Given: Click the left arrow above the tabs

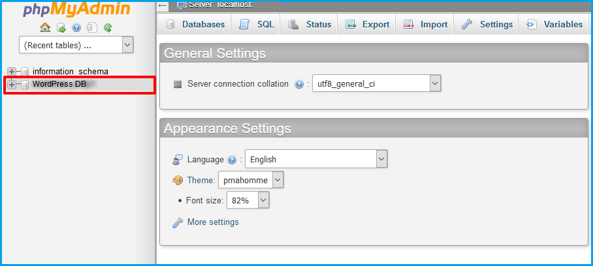Looking at the screenshot, I should coord(163,5).
